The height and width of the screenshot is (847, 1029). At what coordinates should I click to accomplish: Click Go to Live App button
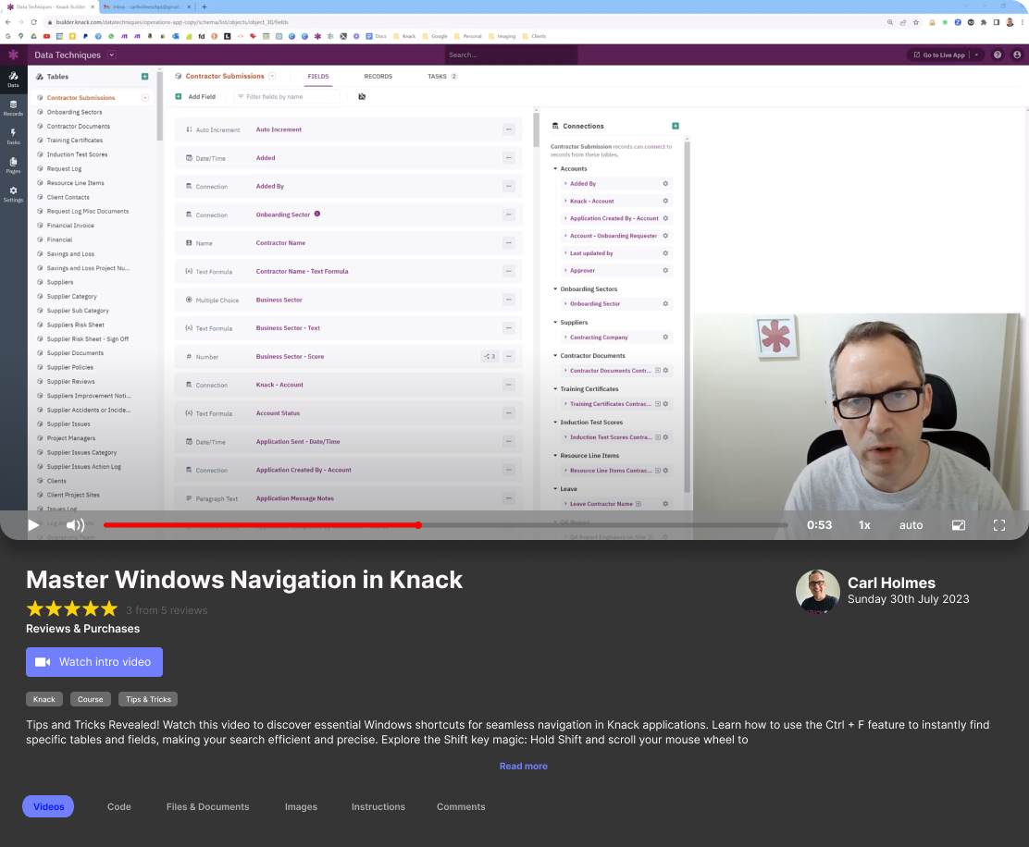point(938,55)
